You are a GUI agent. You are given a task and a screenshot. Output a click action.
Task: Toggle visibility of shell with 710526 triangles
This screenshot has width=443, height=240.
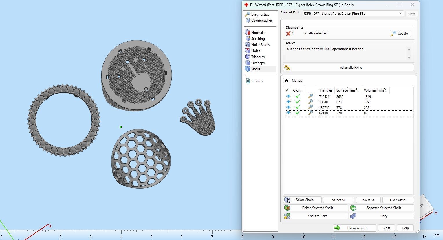(288, 96)
